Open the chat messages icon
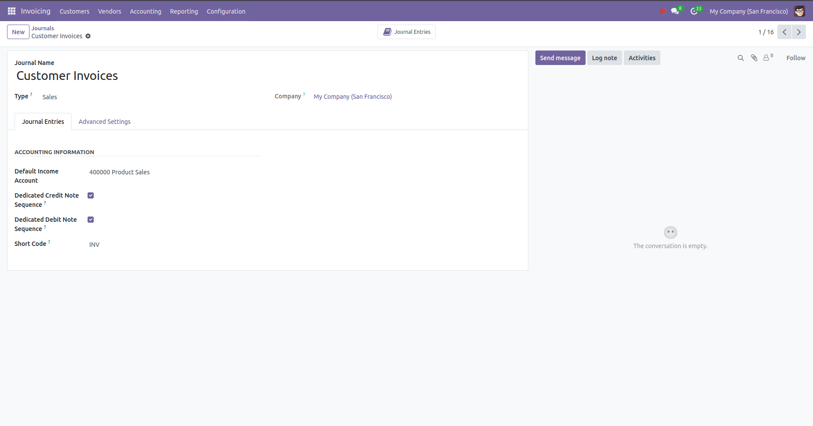 point(675,11)
